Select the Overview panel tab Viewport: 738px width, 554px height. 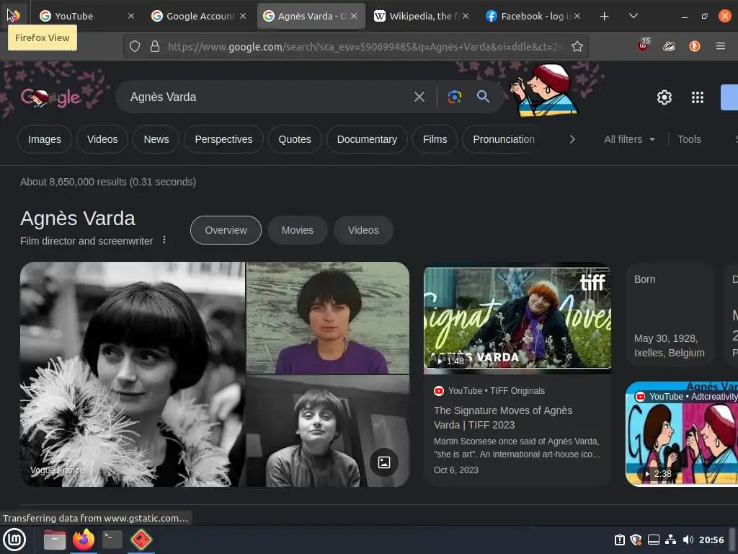226,230
